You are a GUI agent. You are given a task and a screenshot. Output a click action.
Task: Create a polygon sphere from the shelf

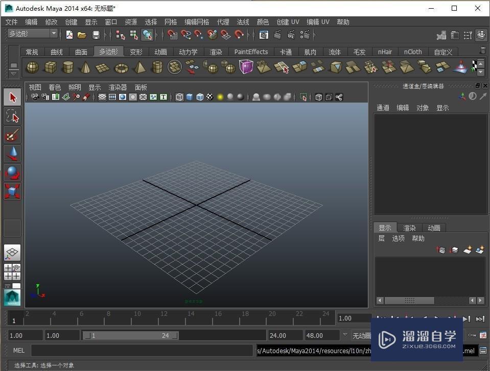(x=33, y=67)
